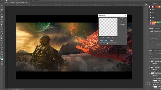This screenshot has width=161, height=90.
Task: Select the Hand tool
Action: [x=2, y=50]
